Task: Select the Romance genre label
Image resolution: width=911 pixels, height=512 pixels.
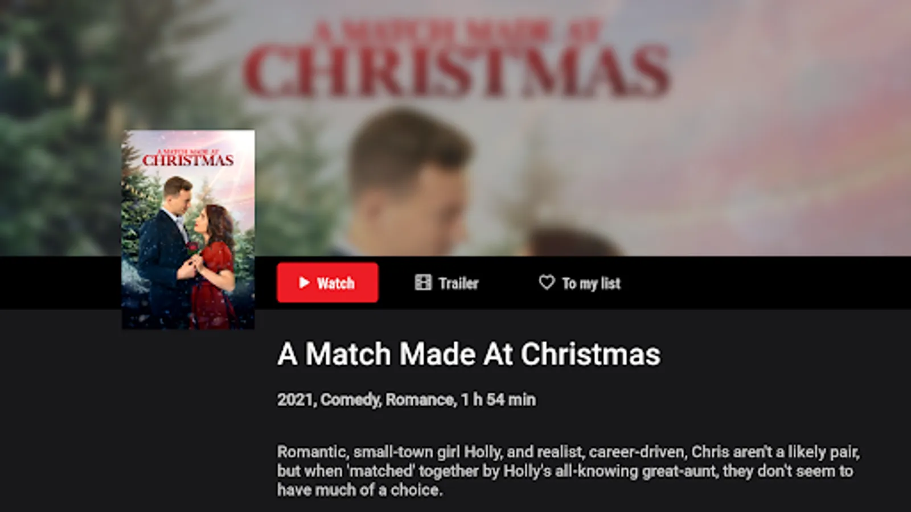Action: 420,400
